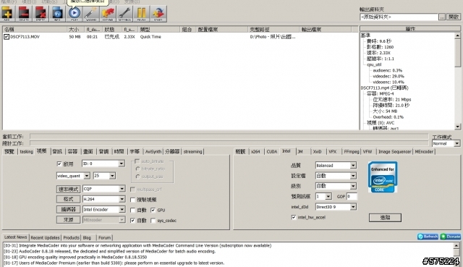The image size is (463, 267).
Task: Switch to the FFmpeg tab
Action: pyautogui.click(x=352, y=151)
